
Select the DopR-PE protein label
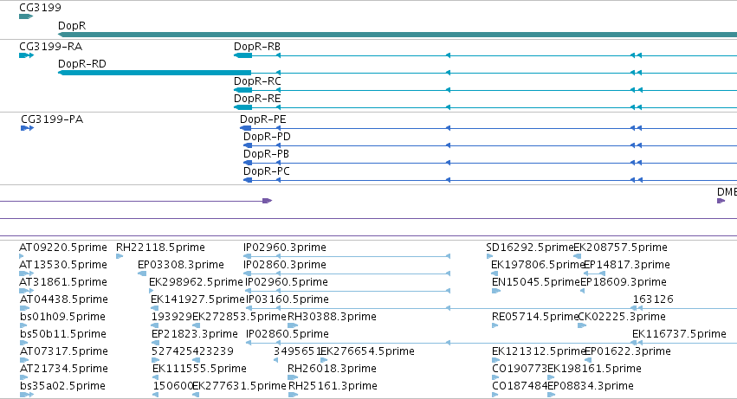click(x=262, y=119)
